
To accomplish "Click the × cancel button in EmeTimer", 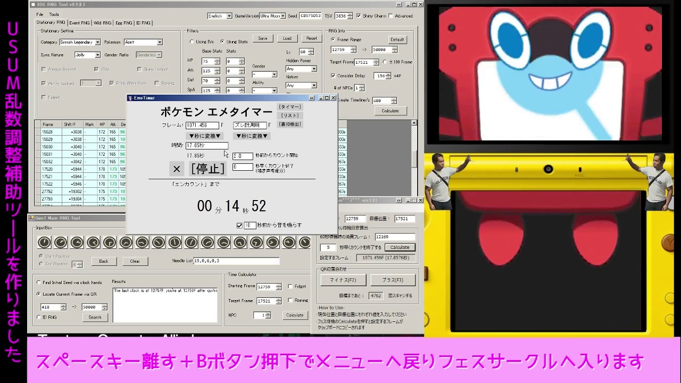I will pyautogui.click(x=177, y=169).
